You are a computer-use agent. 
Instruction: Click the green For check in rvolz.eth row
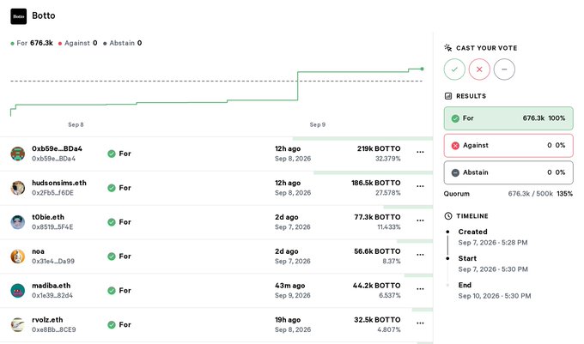point(112,324)
